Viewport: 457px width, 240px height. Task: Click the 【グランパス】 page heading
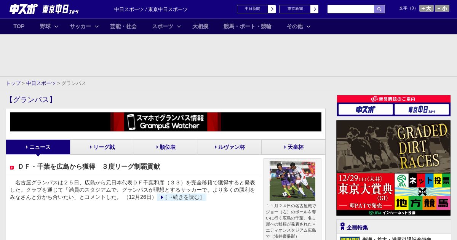pos(31,100)
